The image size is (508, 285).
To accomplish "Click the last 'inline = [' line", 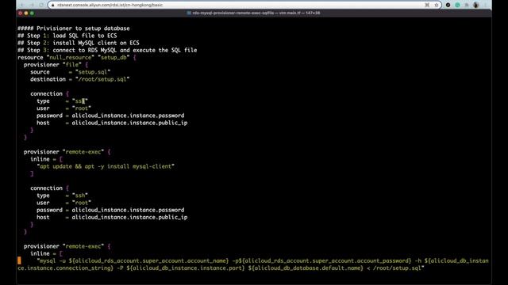I will click(x=46, y=253).
